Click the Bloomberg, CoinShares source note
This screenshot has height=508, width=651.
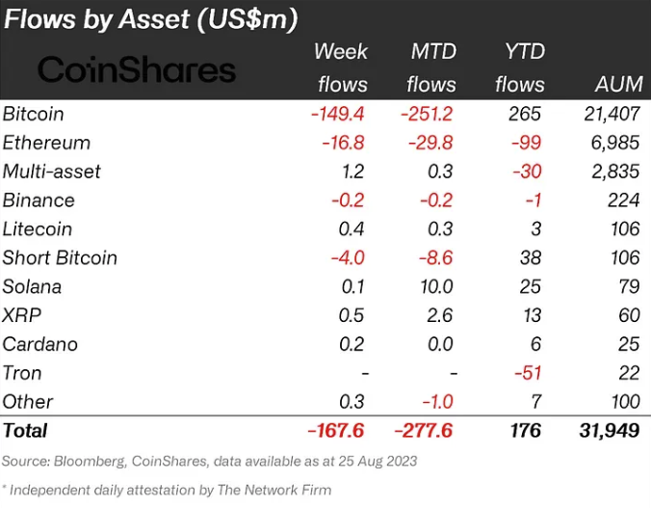coord(209,461)
